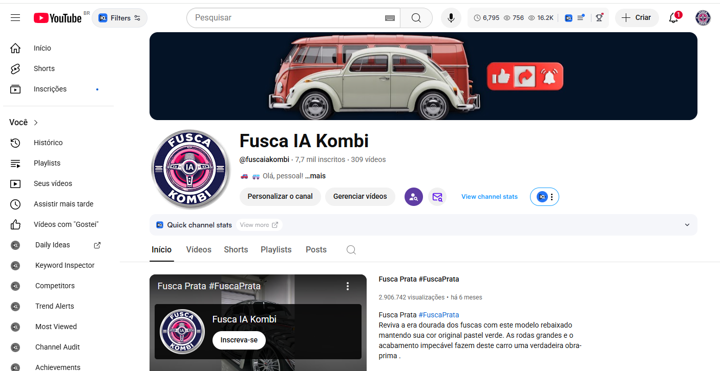
Task: Open the vidIQ list icon with blue dot
Action: pos(581,17)
